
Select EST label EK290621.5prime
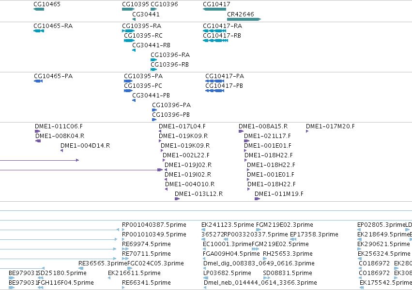[x=383, y=245]
